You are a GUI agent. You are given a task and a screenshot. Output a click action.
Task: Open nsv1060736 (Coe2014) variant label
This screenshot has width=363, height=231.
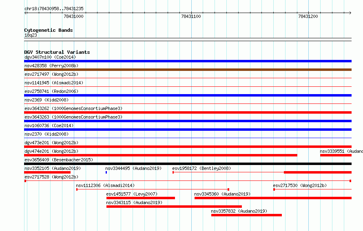pos(49,125)
